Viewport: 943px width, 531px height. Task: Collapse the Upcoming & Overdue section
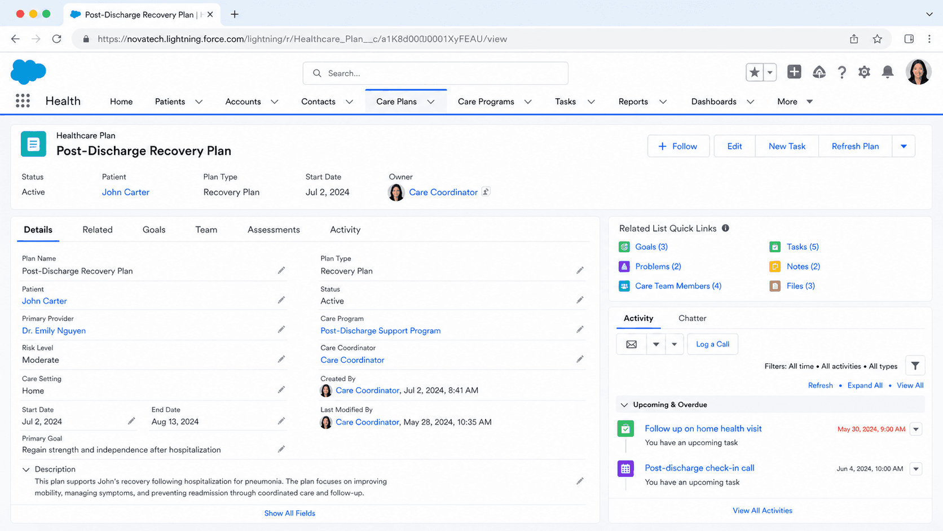[624, 405]
